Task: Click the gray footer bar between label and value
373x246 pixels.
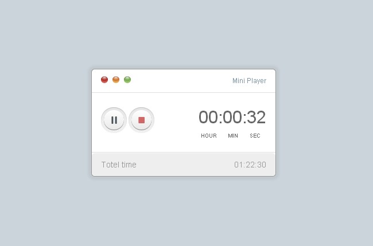Action: tap(185, 165)
